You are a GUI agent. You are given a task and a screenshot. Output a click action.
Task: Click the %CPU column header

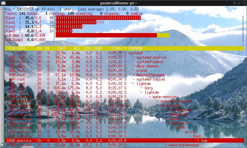[88, 48]
